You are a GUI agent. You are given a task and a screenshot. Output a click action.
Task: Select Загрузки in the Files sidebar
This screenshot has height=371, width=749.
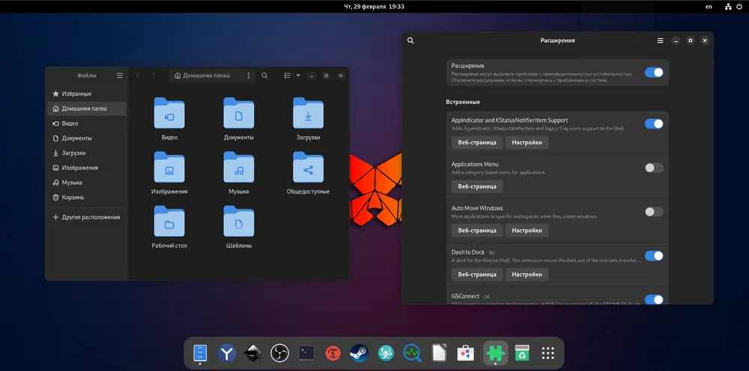(x=73, y=153)
